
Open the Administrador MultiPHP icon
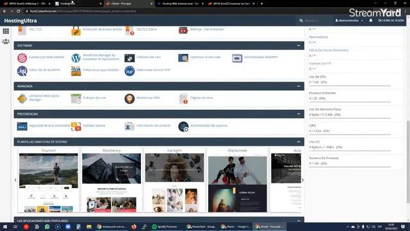[237, 58]
